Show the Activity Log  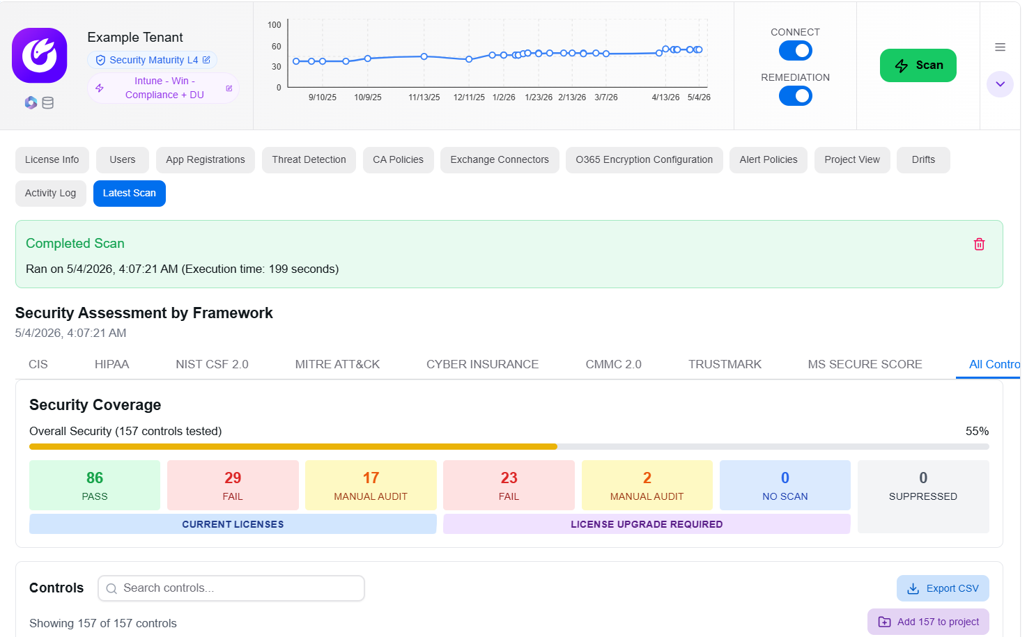pyautogui.click(x=51, y=194)
